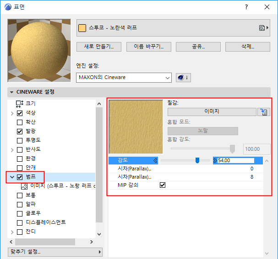Click the 100.00 blend strength field
This screenshot has width=278, height=259.
click(x=256, y=149)
